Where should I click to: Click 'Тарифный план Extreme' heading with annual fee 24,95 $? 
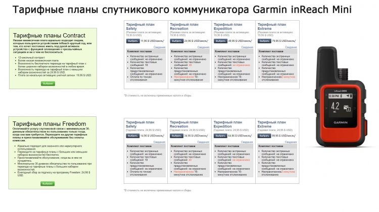point(271,124)
